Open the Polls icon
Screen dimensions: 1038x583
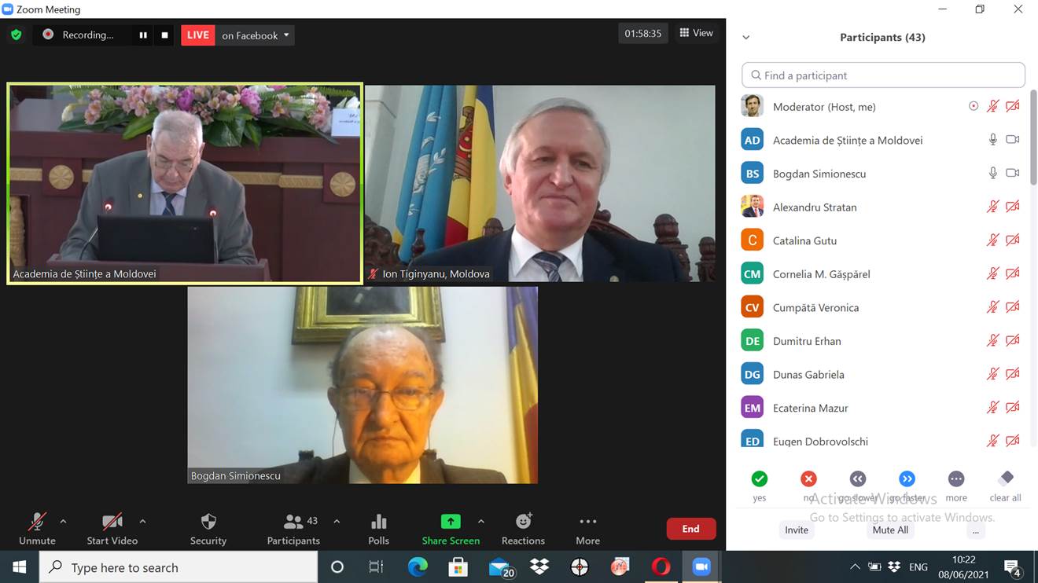378,522
